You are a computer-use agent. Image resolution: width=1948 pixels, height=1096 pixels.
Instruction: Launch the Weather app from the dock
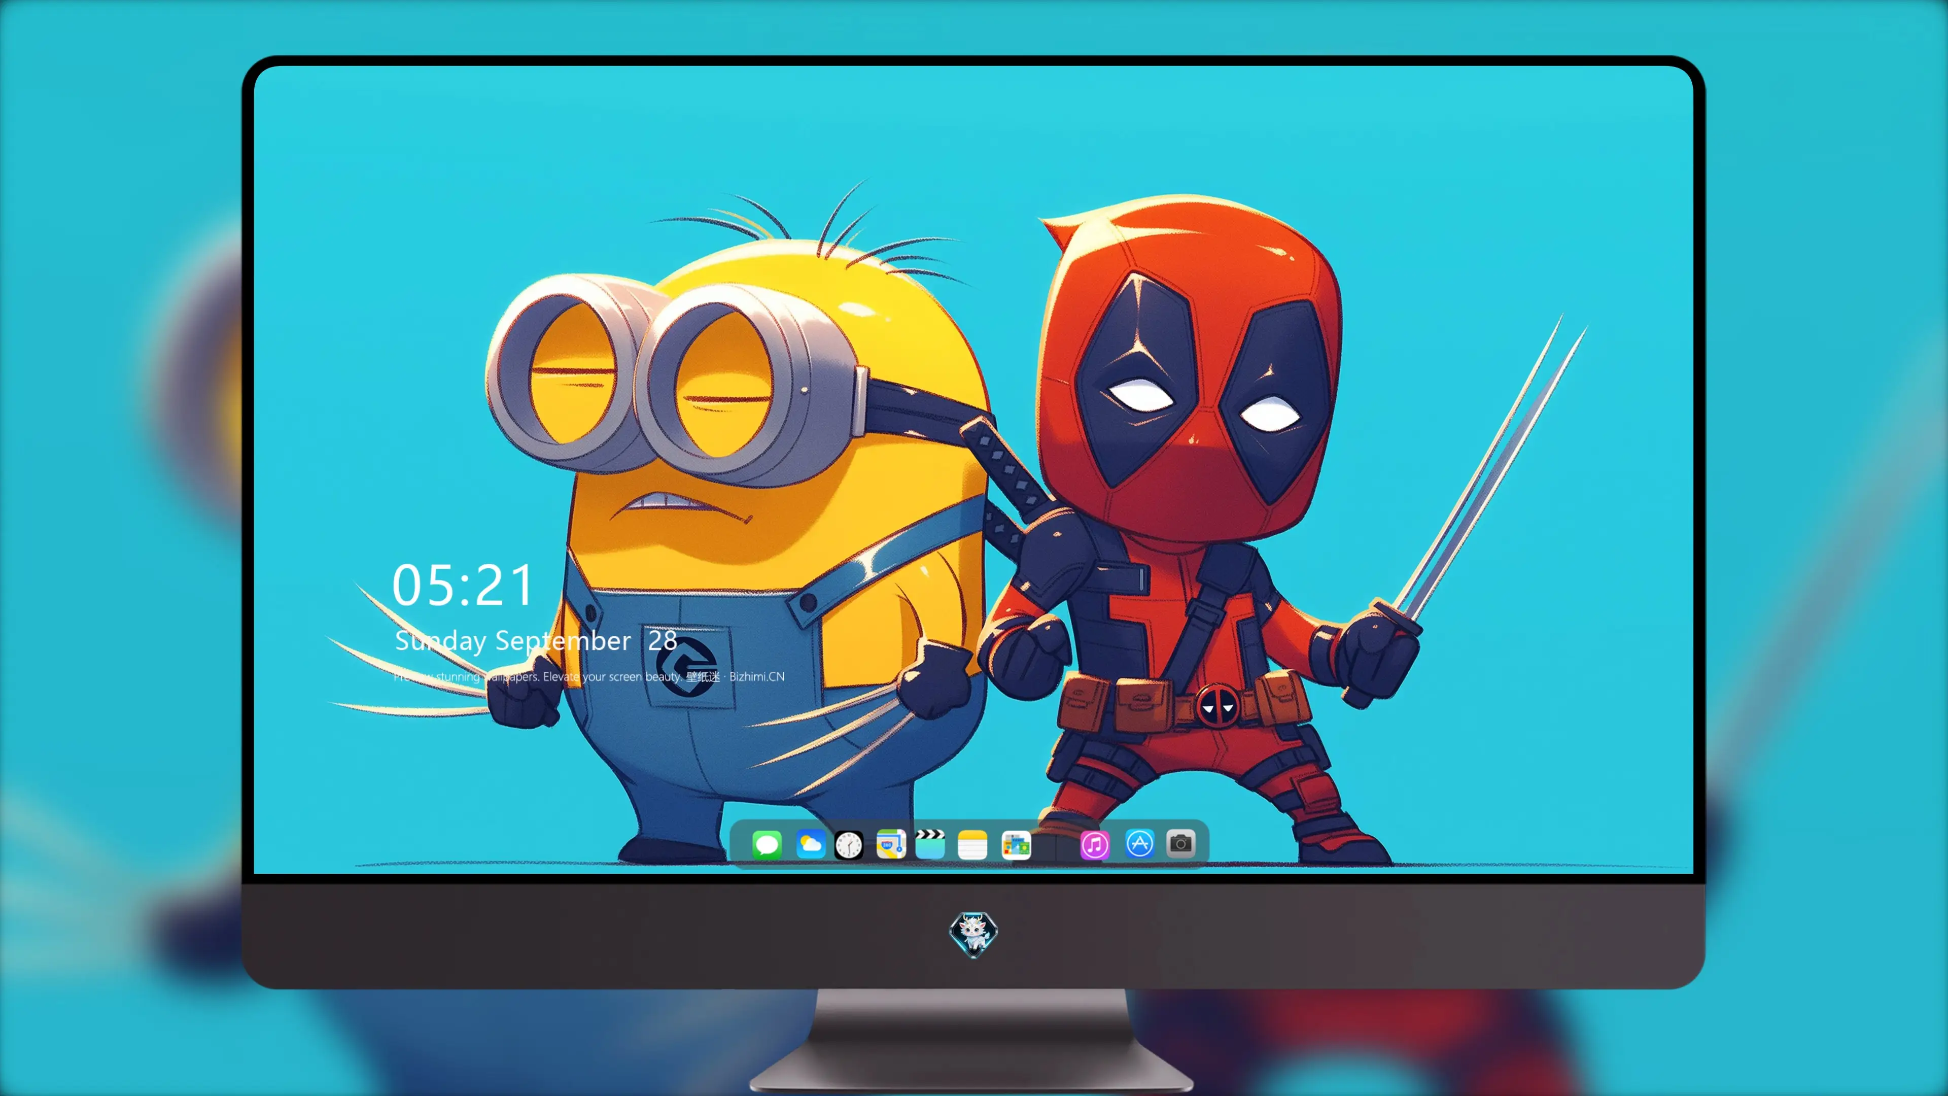pyautogui.click(x=810, y=844)
